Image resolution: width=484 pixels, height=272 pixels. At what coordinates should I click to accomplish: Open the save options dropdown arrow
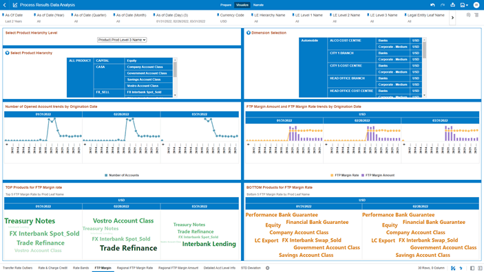[467, 5]
